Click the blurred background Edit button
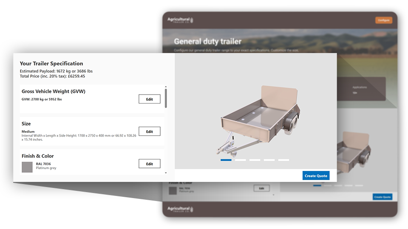This screenshot has height=229, width=408. [261, 188]
